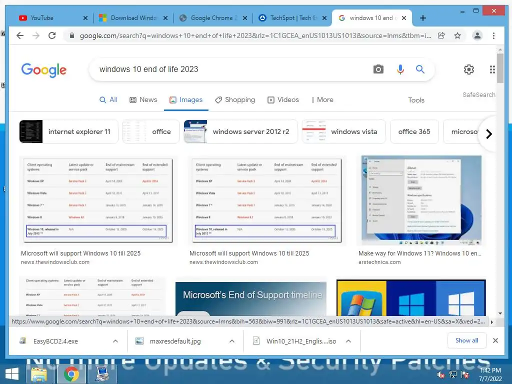Open the EasyBCD2.4.exe download
This screenshot has width=512, height=384.
point(55,341)
